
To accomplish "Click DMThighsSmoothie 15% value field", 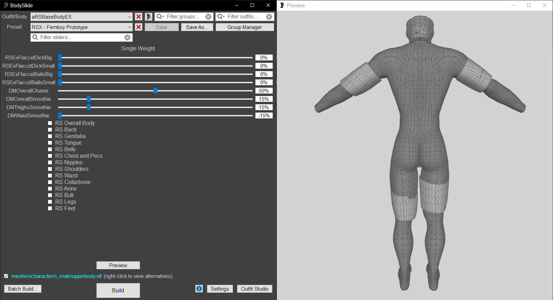I will [x=264, y=107].
